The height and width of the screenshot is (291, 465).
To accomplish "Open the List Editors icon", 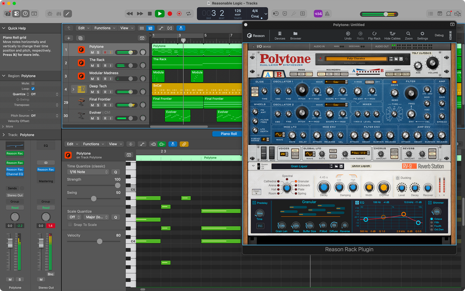I will [x=431, y=14].
